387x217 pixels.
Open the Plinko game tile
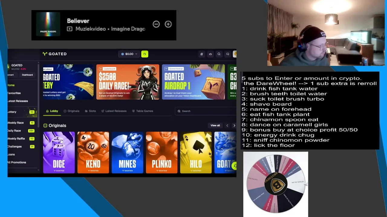161,153
